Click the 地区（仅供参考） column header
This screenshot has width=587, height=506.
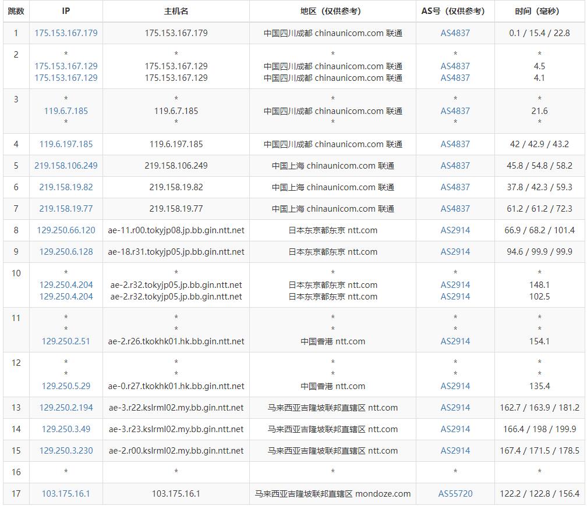pyautogui.click(x=333, y=11)
